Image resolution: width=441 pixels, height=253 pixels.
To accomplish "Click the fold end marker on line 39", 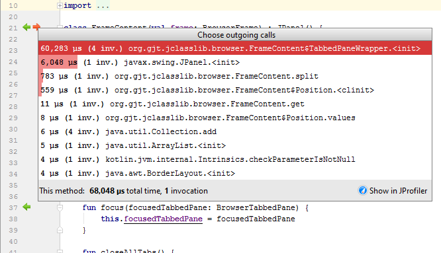I will coord(60,230).
